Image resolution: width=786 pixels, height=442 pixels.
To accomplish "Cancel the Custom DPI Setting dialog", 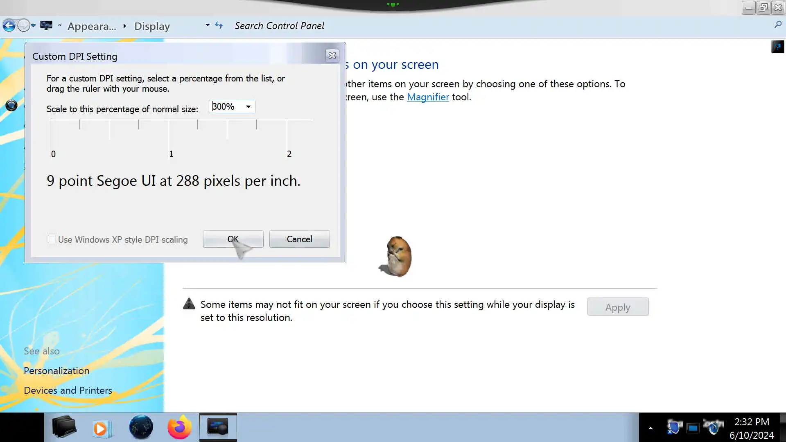I will tap(299, 239).
